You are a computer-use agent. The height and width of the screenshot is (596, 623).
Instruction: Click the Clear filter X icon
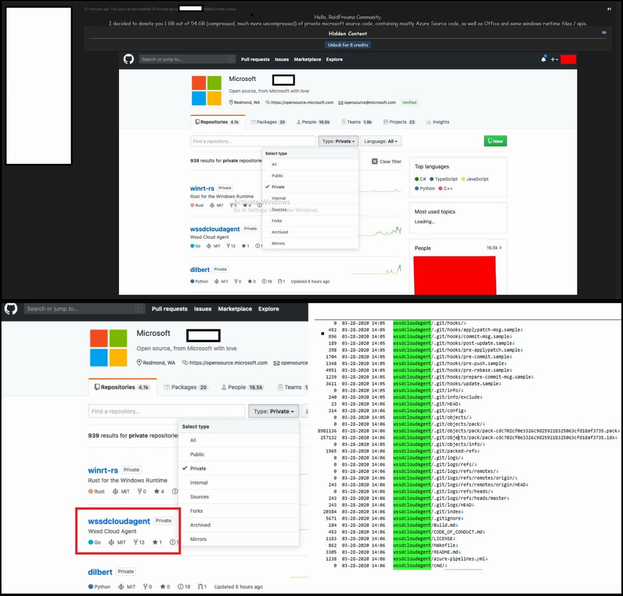pos(374,161)
